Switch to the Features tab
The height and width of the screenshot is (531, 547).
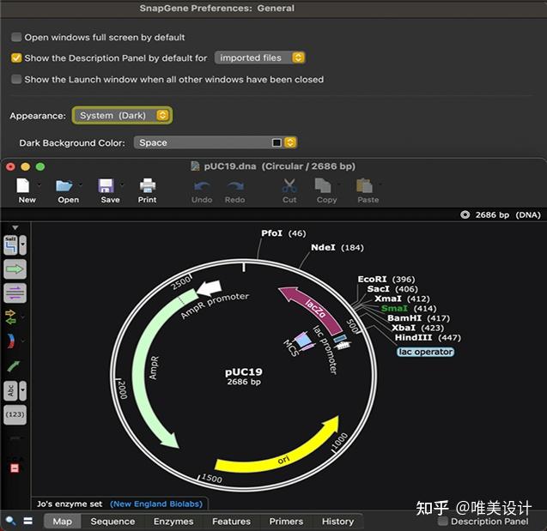click(231, 522)
